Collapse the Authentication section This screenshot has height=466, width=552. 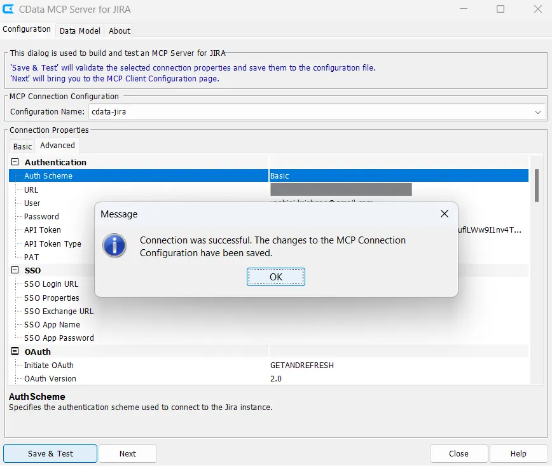(x=15, y=162)
